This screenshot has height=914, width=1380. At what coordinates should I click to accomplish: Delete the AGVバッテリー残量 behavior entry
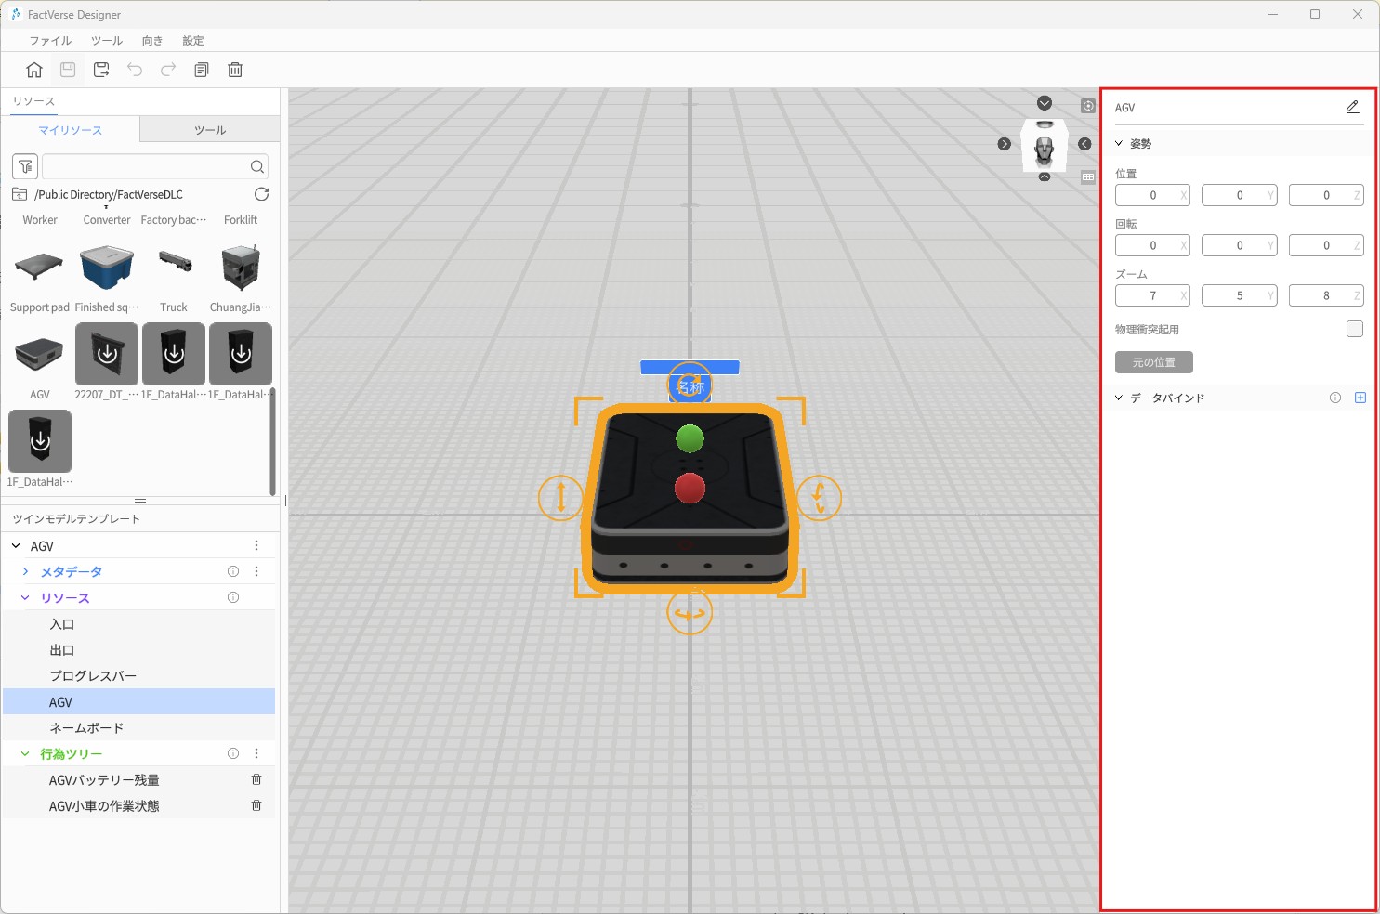(256, 780)
